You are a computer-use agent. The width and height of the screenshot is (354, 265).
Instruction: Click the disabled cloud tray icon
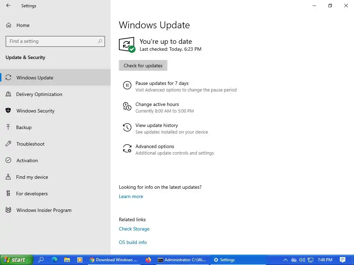[x=294, y=260]
